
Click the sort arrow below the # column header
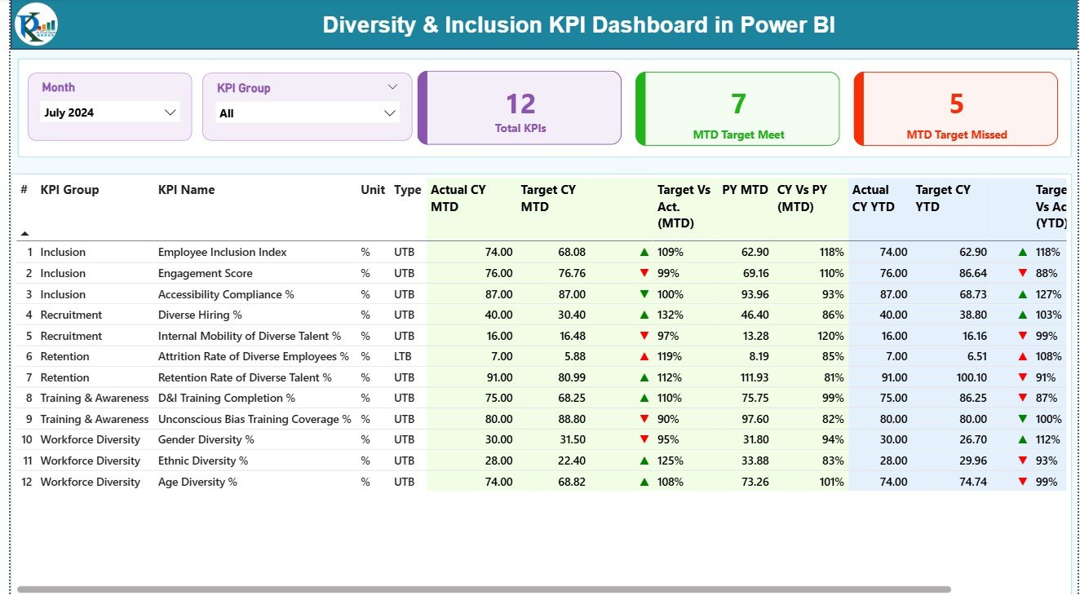(23, 231)
